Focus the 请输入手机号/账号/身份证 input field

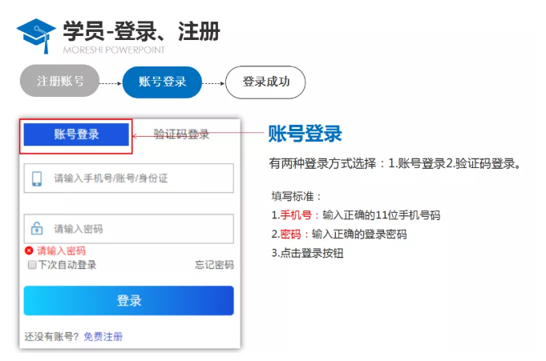click(x=128, y=178)
